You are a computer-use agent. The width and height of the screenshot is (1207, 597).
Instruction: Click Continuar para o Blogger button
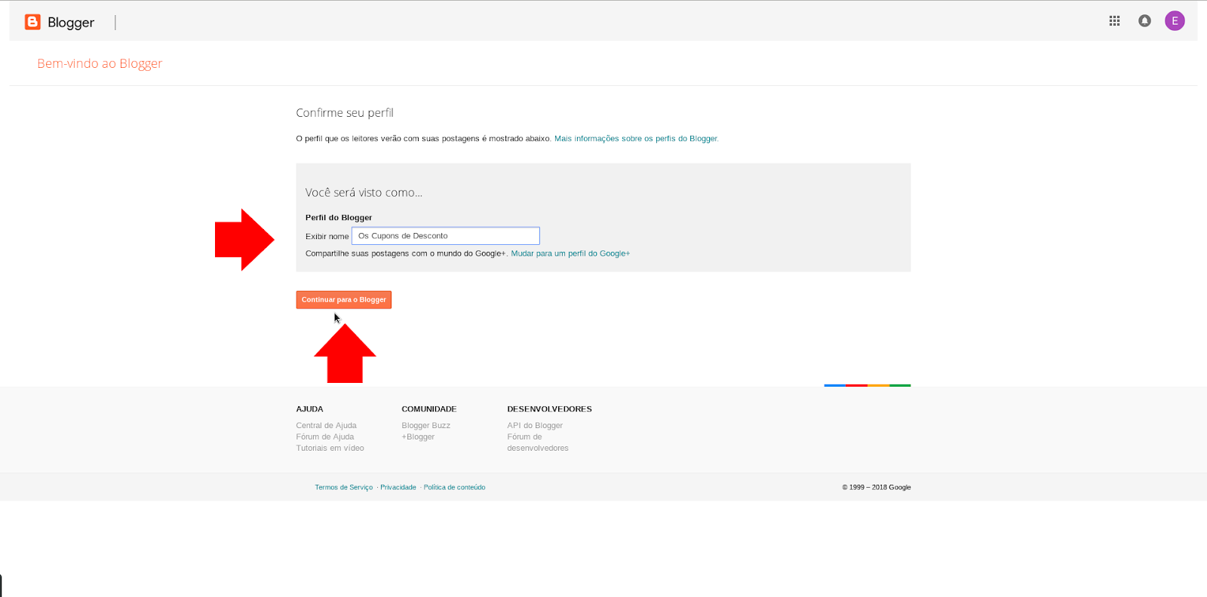344,300
